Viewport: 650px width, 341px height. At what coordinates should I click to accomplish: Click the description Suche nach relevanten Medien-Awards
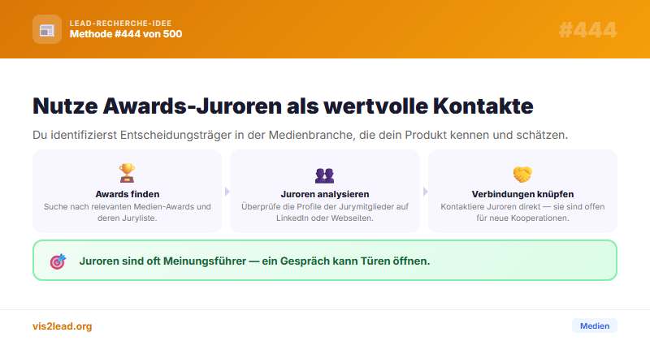pyautogui.click(x=128, y=212)
